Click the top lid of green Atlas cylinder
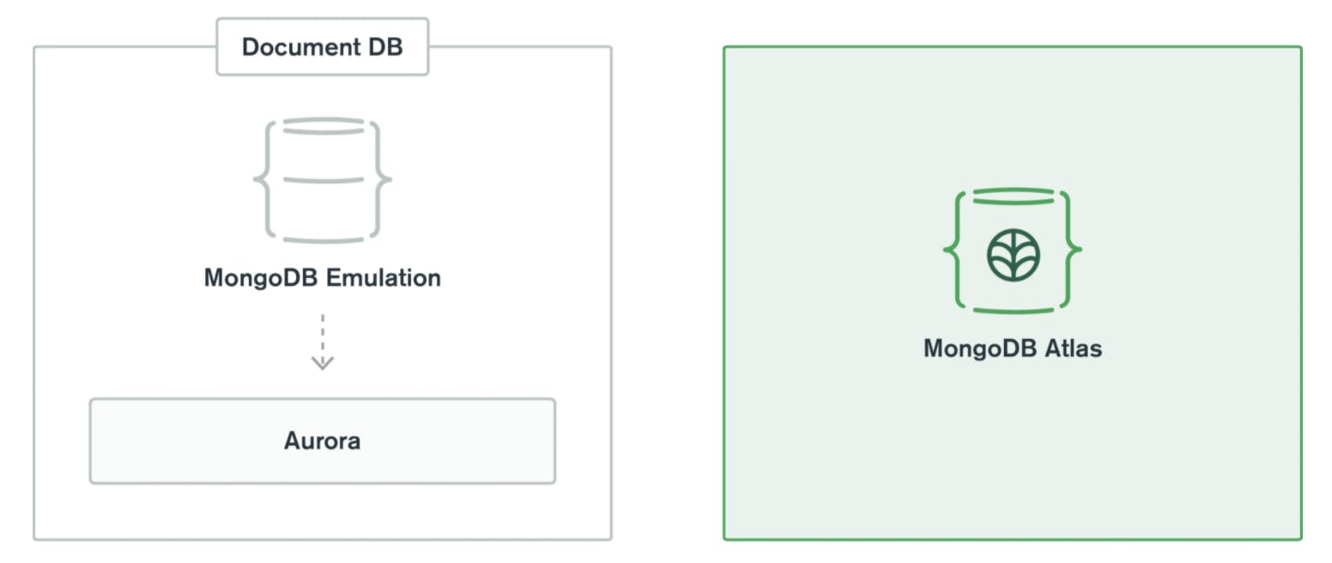Viewport: 1332px width, 563px height. 1013,198
